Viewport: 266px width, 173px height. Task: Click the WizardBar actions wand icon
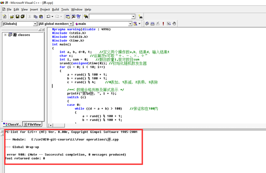tap(135, 23)
